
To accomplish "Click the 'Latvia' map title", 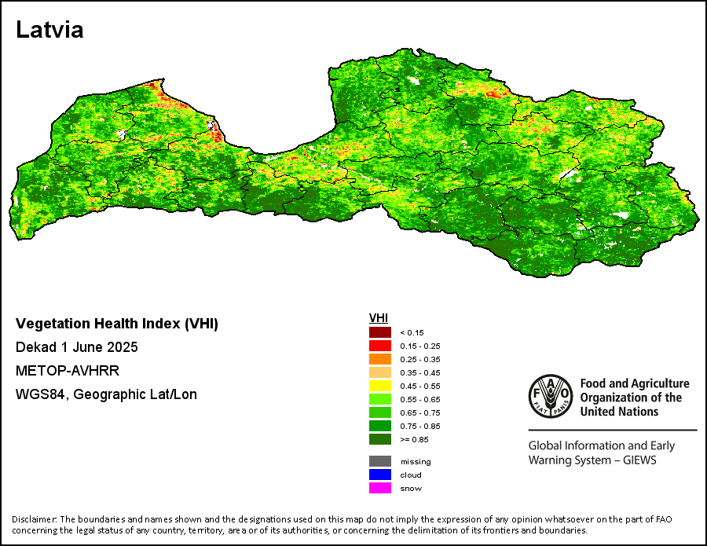I will coord(49,30).
